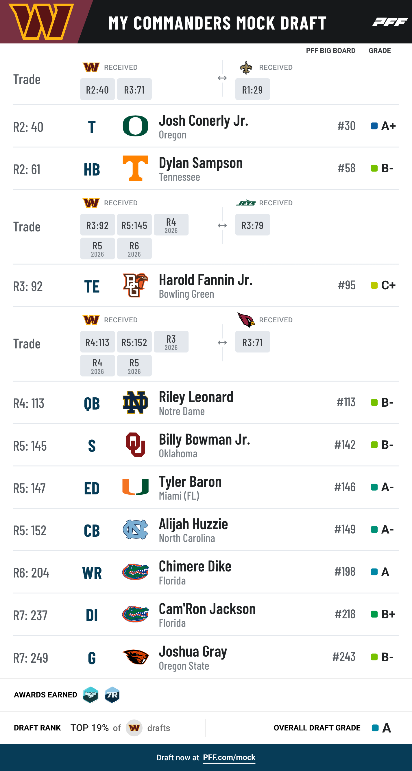Click the 7R award badge
This screenshot has height=771, width=412.
112,695
